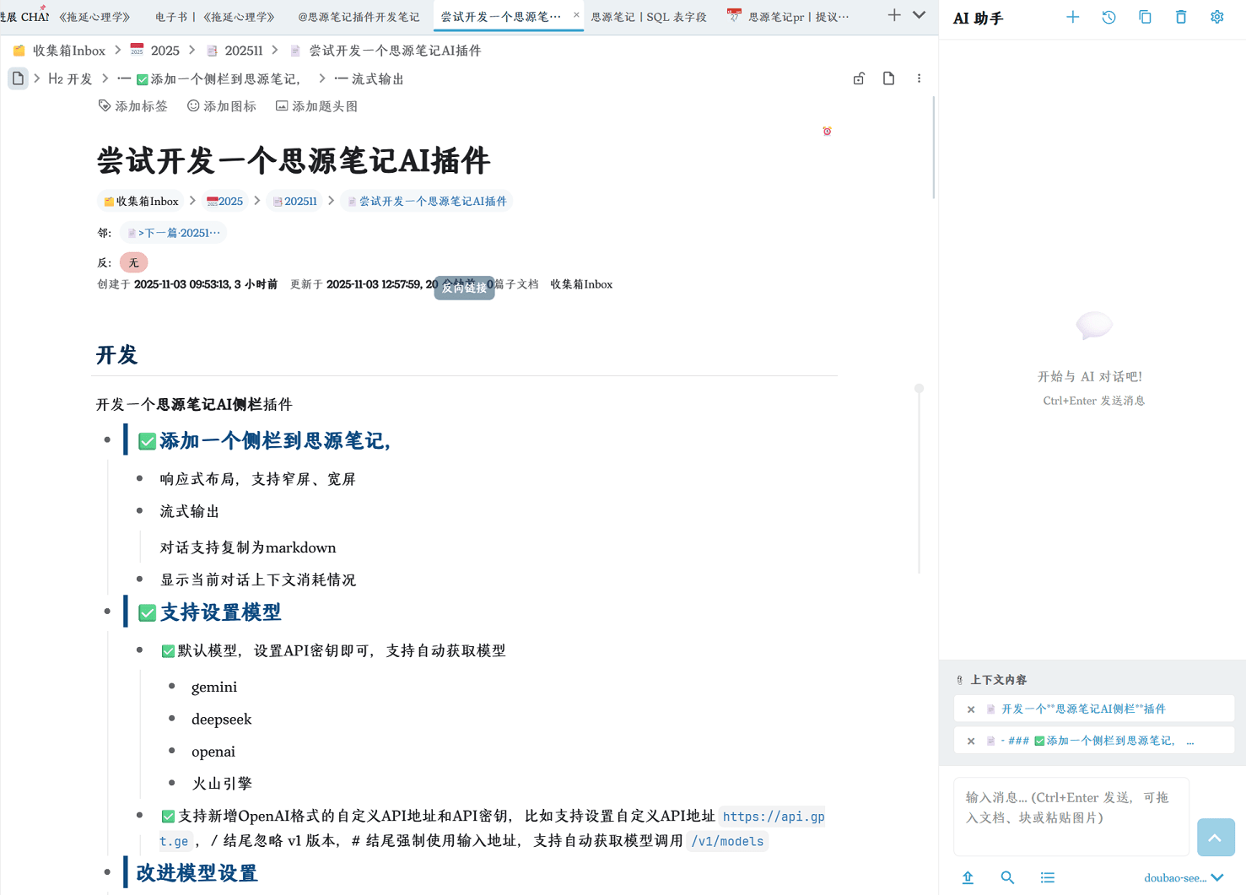
Task: Copy the AI conversation with copy icon
Action: [1145, 17]
